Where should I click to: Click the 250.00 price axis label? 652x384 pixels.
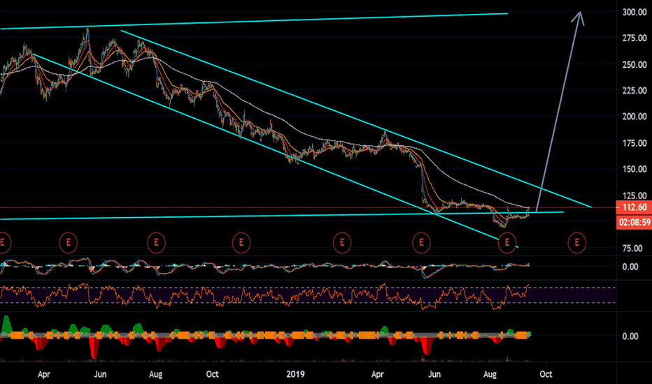point(635,65)
